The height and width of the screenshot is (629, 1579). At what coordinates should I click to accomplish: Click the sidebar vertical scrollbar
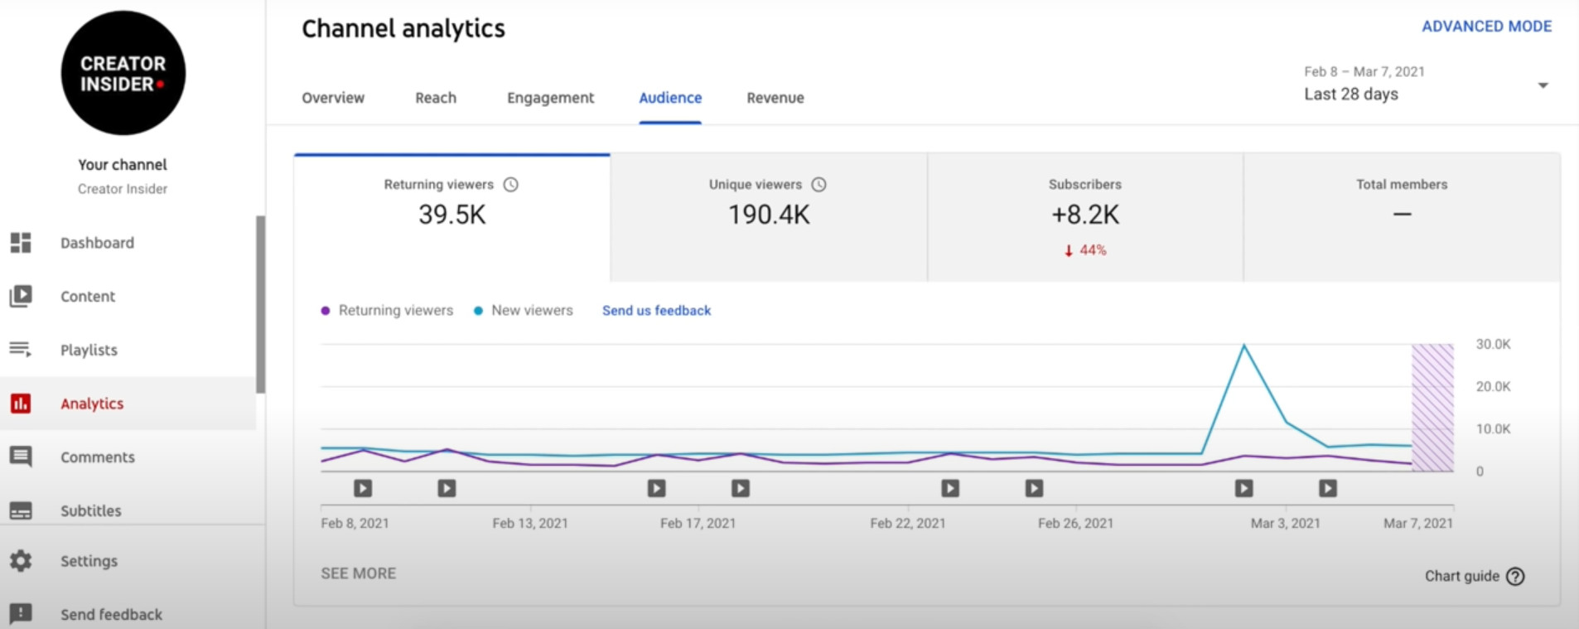[260, 303]
